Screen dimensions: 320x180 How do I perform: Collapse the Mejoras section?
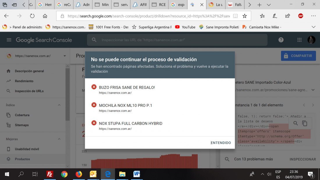(59, 139)
